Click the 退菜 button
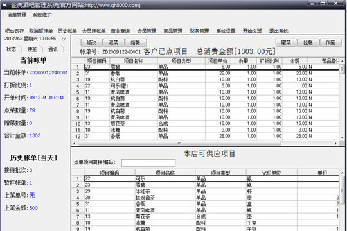The image size is (347, 231). 114,42
